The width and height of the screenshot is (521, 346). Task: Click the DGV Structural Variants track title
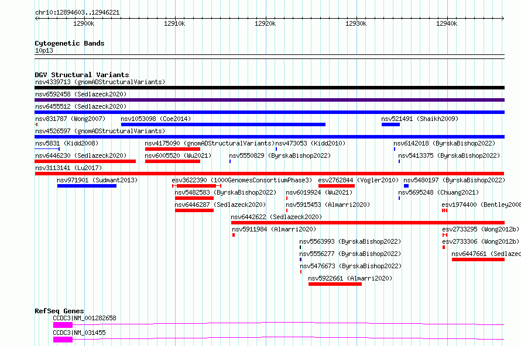(x=82, y=75)
